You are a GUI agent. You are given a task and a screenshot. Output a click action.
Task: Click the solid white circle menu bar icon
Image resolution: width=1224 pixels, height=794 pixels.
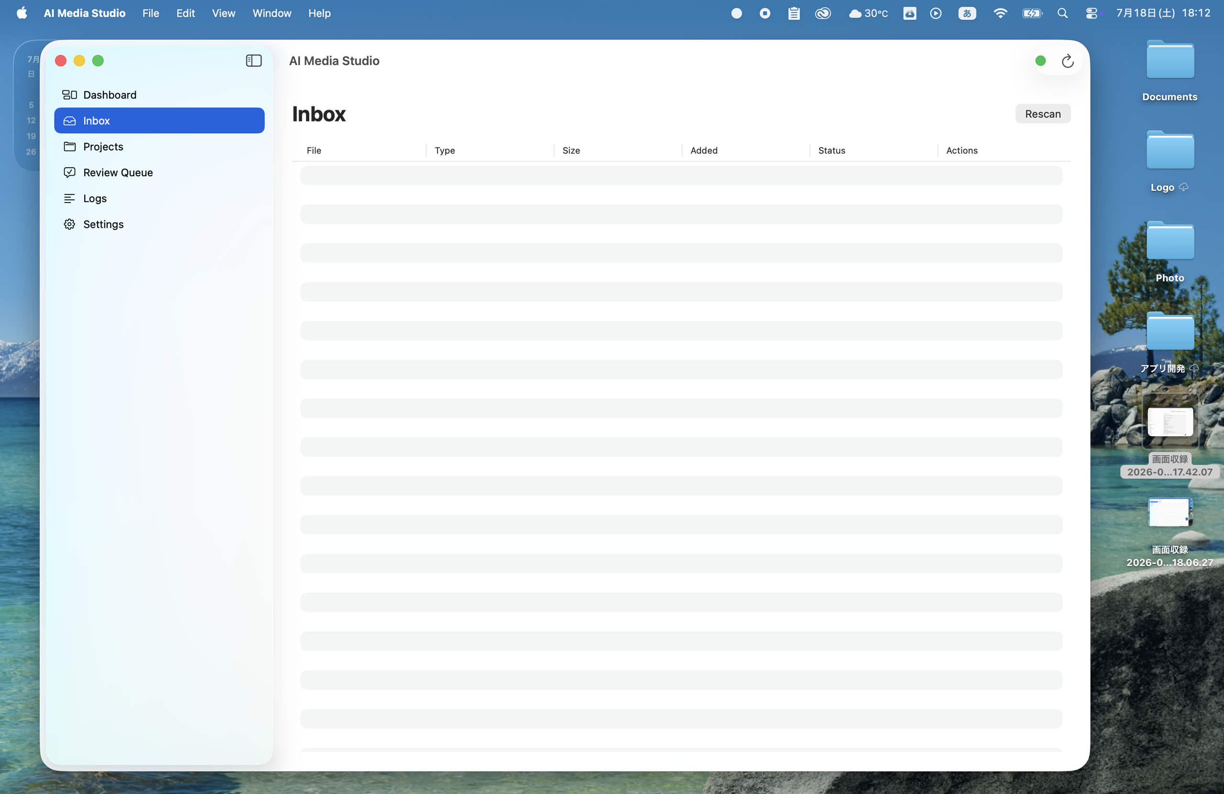pyautogui.click(x=736, y=13)
